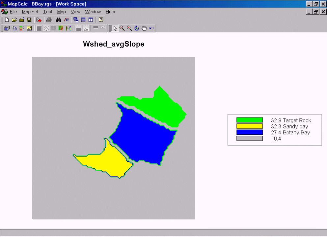The height and width of the screenshot is (237, 327).
Task: Open a map set with folder icon
Action: 14,20
